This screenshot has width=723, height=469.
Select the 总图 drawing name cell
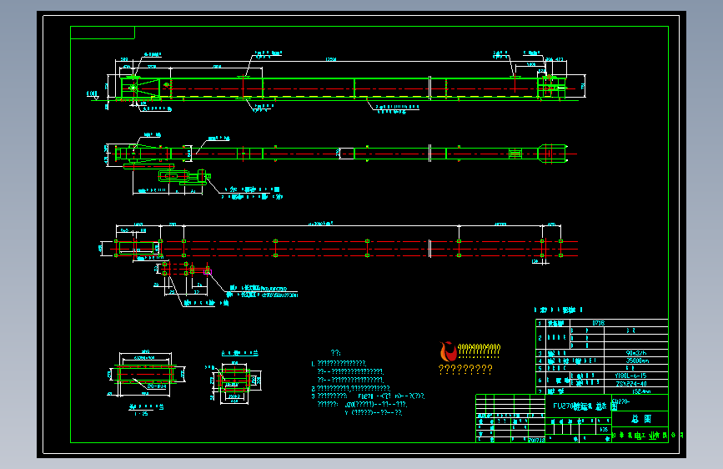[640, 419]
